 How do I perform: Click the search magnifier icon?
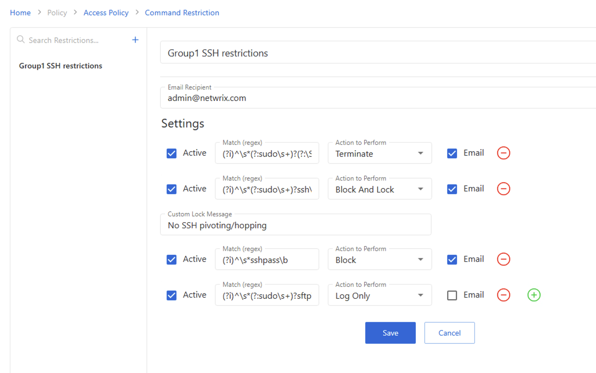click(20, 40)
